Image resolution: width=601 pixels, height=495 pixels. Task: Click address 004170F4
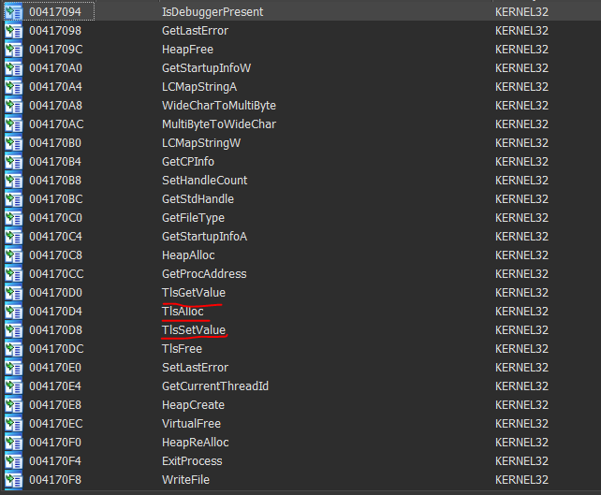coord(55,461)
